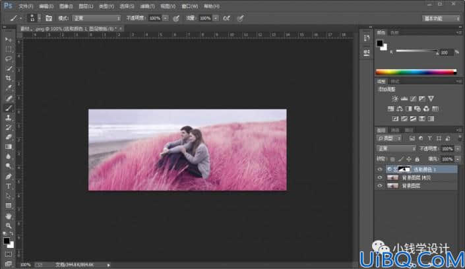Open layer fill dropdown arrow
The width and height of the screenshot is (465, 269).
(458, 160)
